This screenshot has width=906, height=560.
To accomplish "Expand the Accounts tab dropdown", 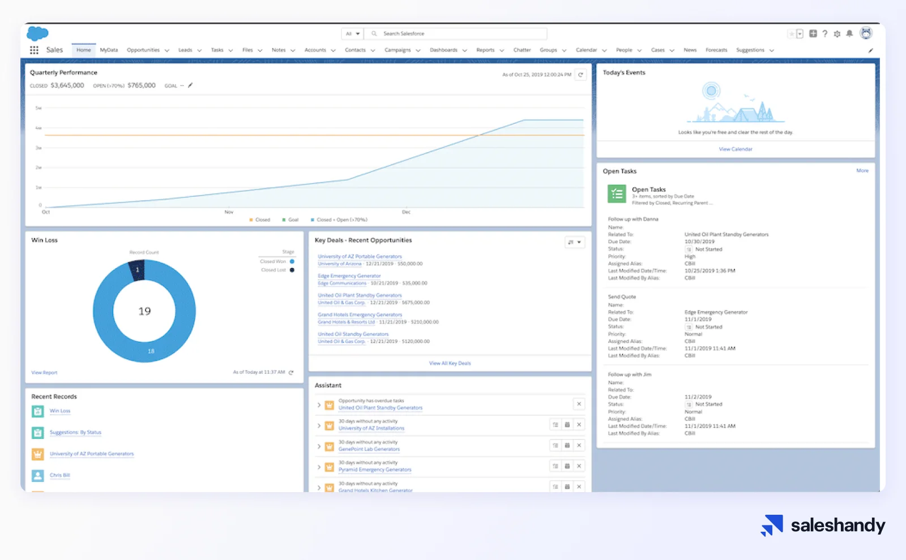I will point(333,50).
